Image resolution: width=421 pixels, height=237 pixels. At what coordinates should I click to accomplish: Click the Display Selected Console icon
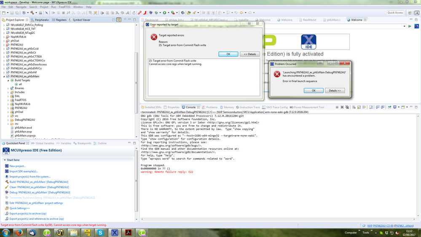(395, 107)
